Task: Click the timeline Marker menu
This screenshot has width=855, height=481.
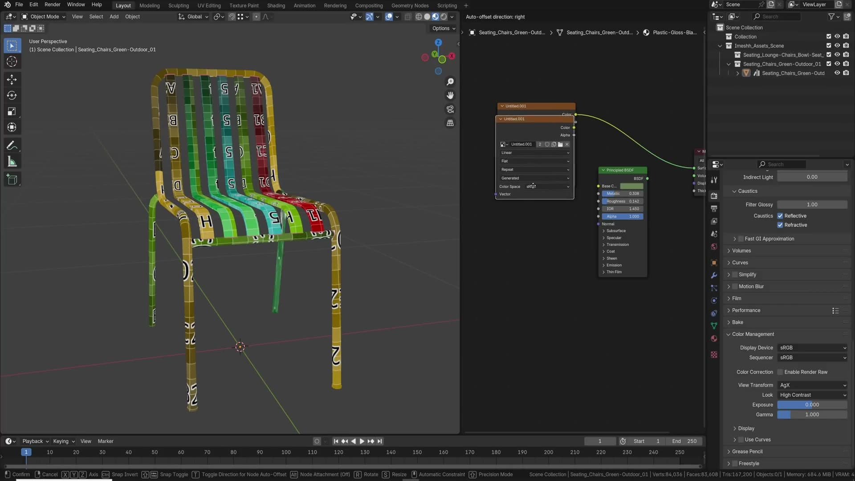Action: 106,441
